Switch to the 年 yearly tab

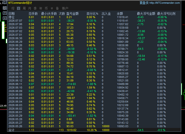pos(41,8)
